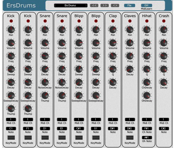The height and width of the screenshot is (148, 175).
Task: Click the first Kick Thump knob
Action: 11,109
